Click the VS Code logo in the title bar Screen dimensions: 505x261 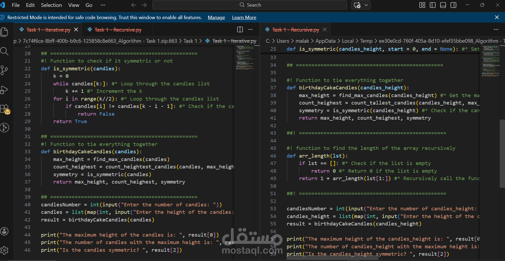click(x=3, y=5)
